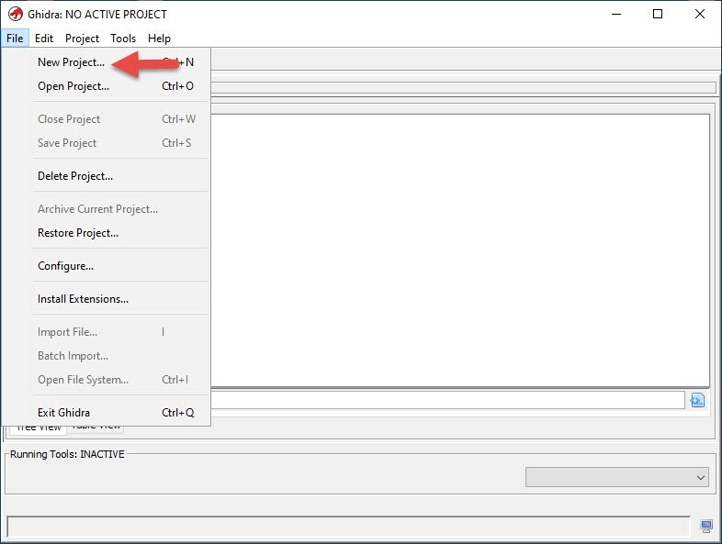The width and height of the screenshot is (722, 544).
Task: Click the Ghidra dragon icon in title bar
Action: (x=15, y=14)
